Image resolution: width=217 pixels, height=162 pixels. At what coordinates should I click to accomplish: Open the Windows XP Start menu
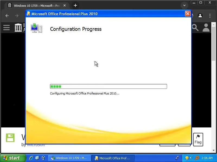(x=13, y=158)
